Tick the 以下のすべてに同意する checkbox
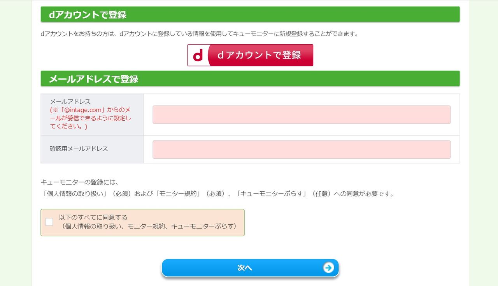This screenshot has width=498, height=286. click(49, 222)
